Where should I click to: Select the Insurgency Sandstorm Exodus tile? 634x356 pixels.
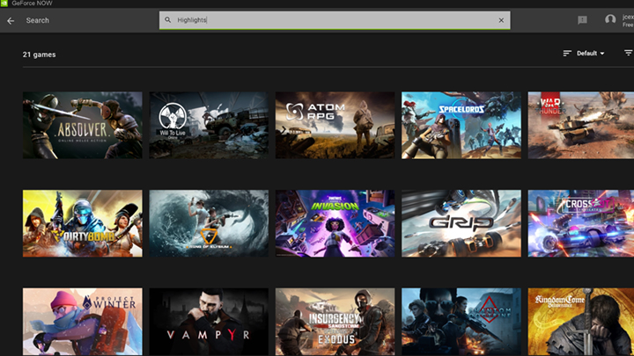pyautogui.click(x=335, y=322)
